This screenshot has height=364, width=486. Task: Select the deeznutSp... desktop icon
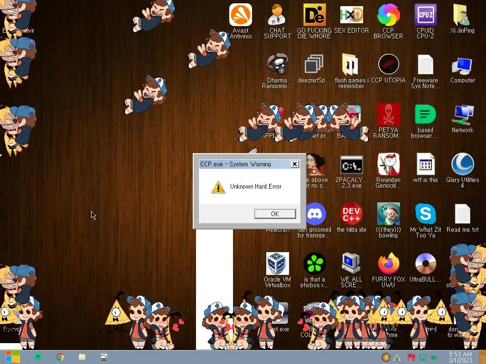click(314, 69)
